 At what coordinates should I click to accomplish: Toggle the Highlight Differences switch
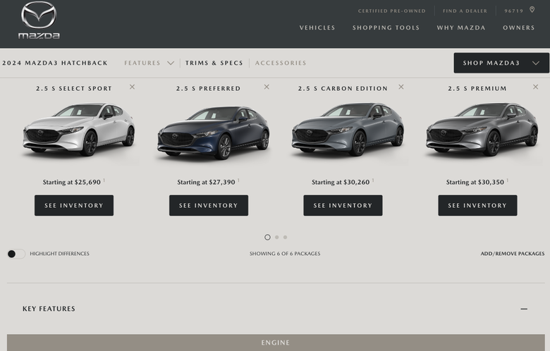pos(16,254)
